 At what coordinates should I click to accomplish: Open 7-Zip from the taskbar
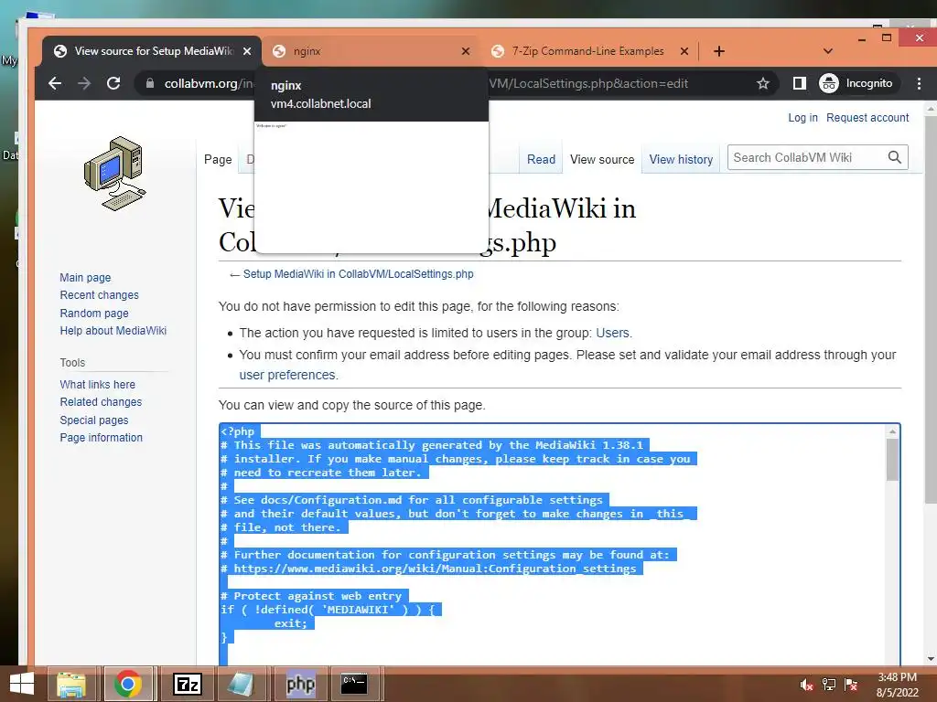(187, 684)
